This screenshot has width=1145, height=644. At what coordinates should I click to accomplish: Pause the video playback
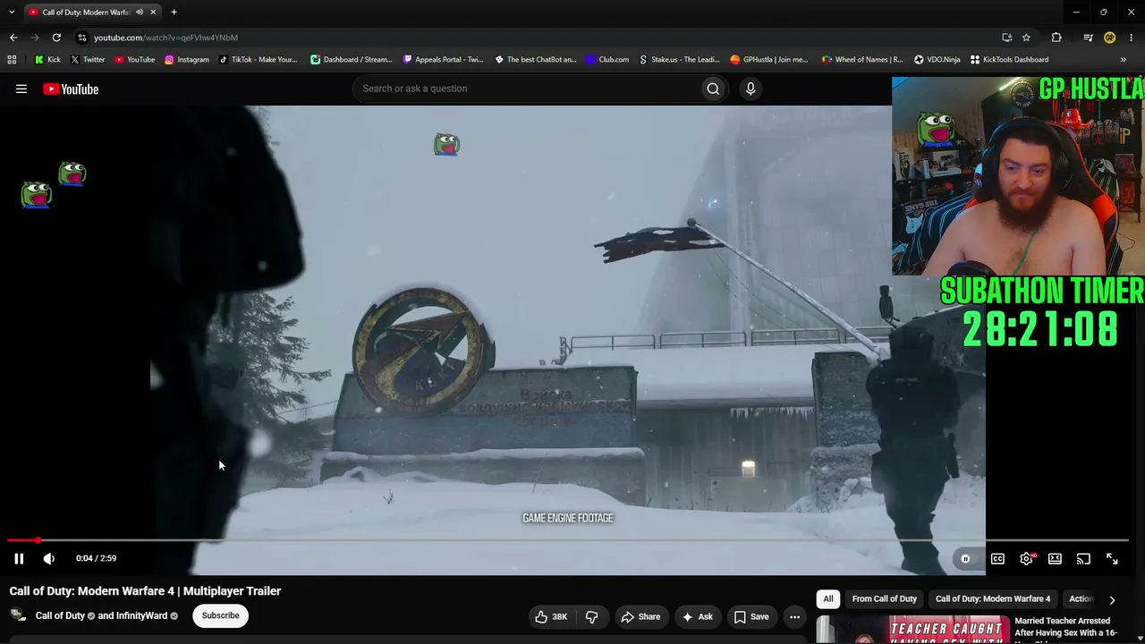coord(19,558)
